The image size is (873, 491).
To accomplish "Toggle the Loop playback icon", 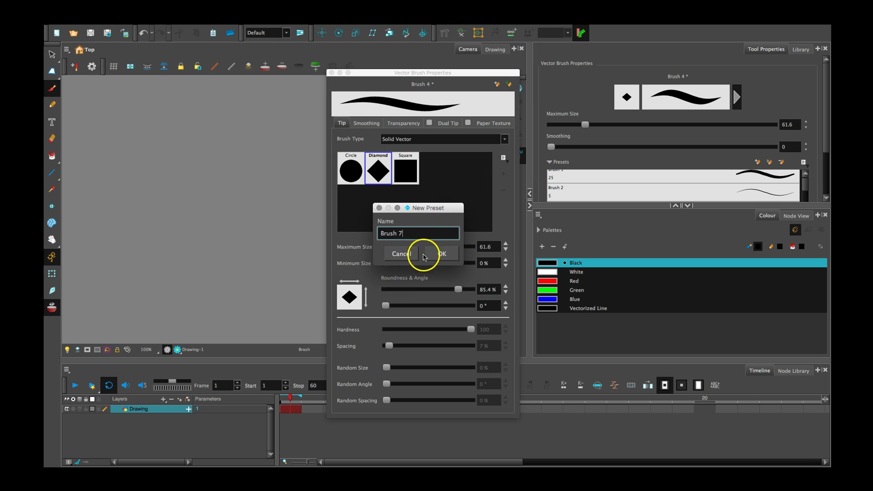I will coord(109,385).
